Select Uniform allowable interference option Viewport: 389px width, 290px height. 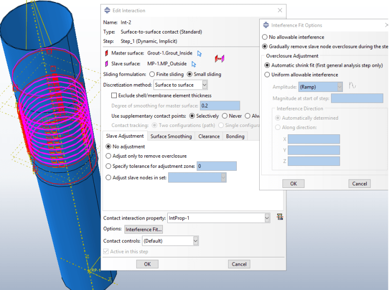[x=267, y=75]
